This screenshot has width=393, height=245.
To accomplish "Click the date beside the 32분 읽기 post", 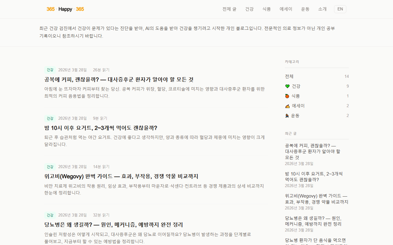I will [x=72, y=215].
